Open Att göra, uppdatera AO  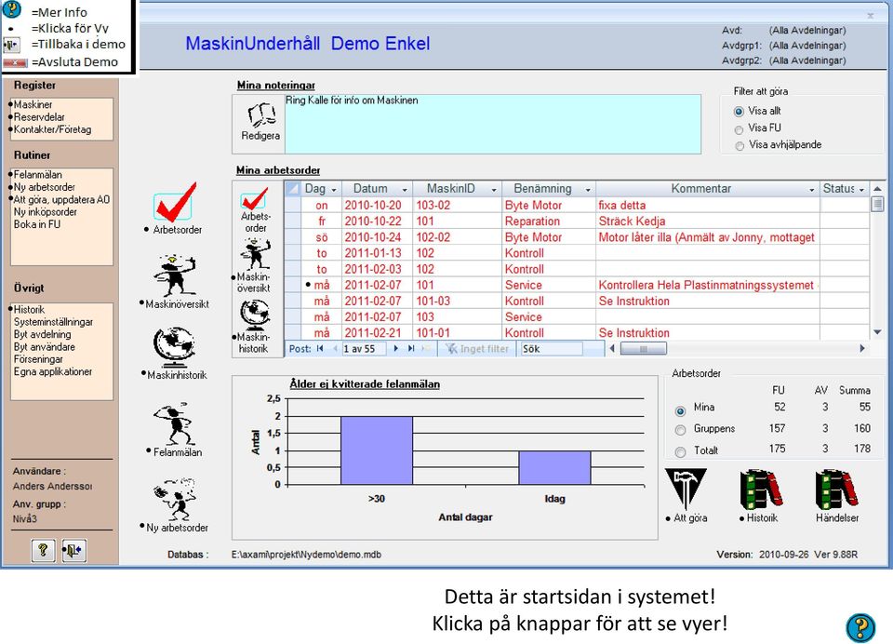coord(61,199)
